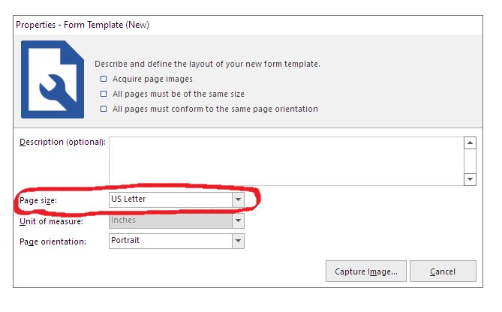Click the Page size label
This screenshot has height=312, width=502.
38,201
